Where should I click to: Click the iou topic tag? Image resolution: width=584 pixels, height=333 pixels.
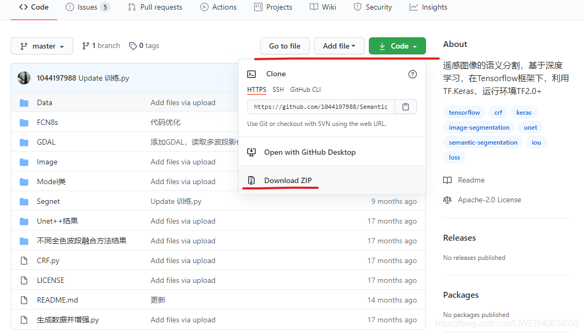pyautogui.click(x=536, y=142)
